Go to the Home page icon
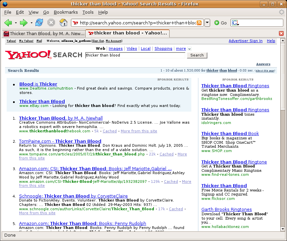 (63, 23)
